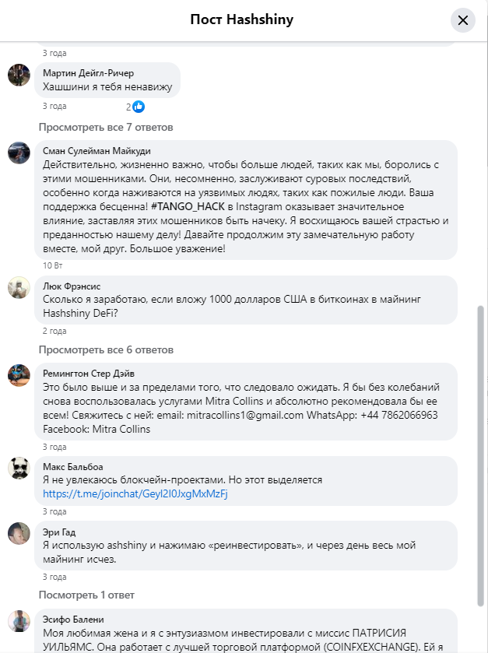This screenshot has height=653, width=488.
Task: Click Люк Фрэнсис's profile picture
Action: click(x=19, y=287)
